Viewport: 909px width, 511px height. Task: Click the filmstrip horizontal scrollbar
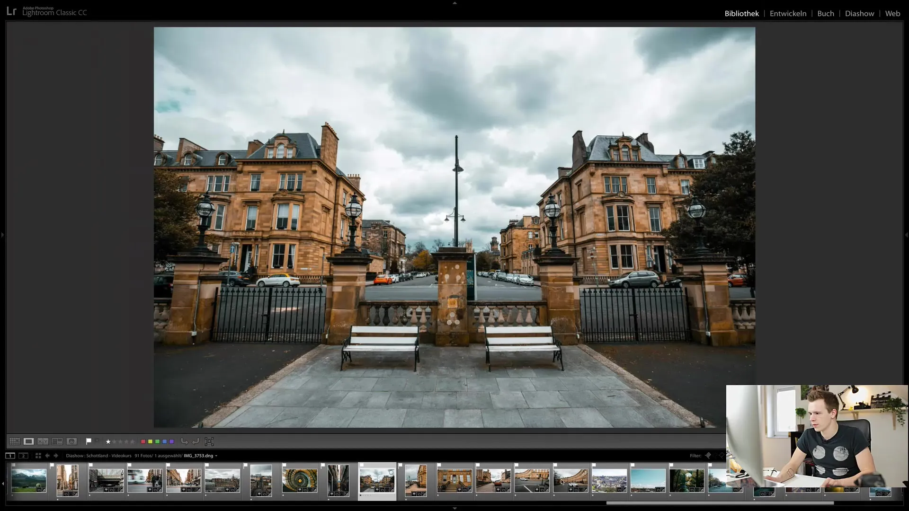720,502
